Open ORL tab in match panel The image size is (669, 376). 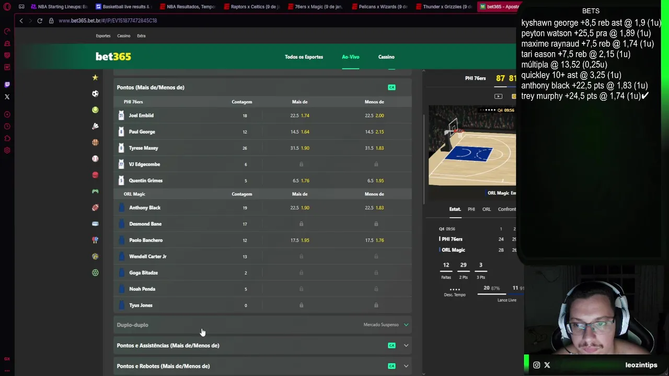click(x=487, y=209)
